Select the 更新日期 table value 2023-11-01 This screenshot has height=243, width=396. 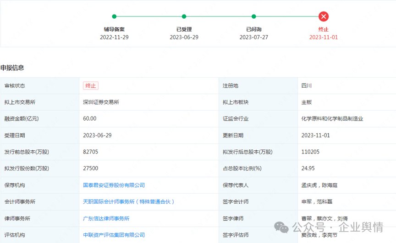point(315,136)
